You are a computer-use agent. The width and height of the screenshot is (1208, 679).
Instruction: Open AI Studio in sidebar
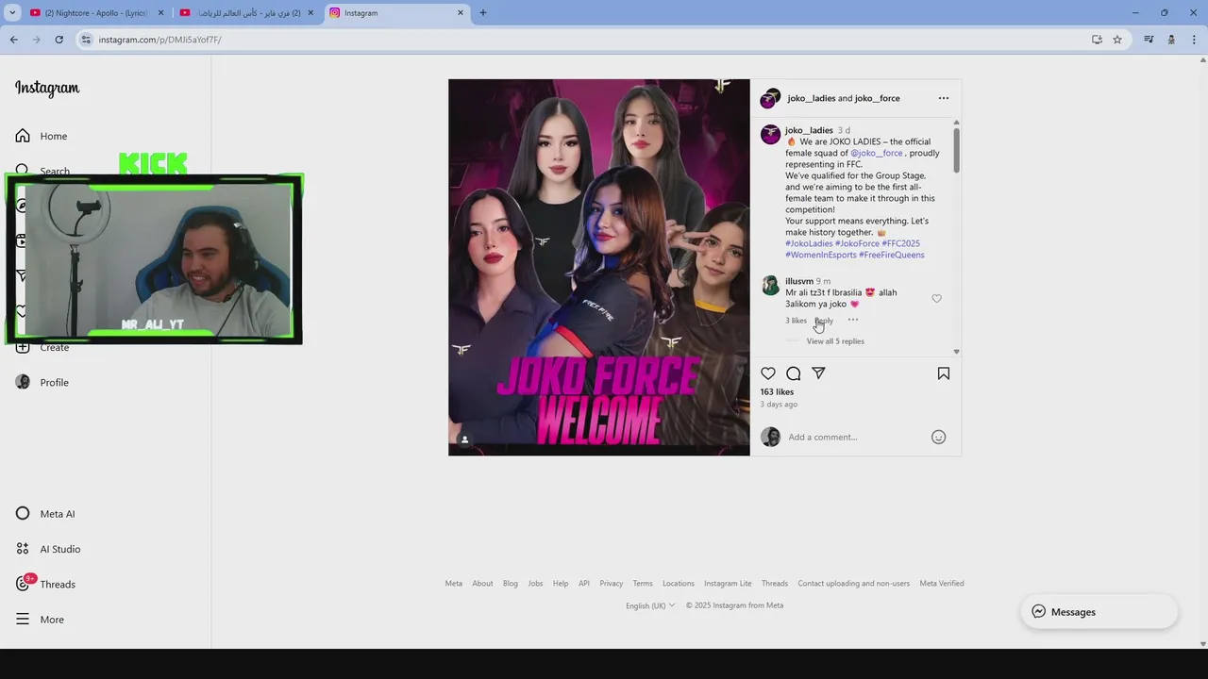48,549
